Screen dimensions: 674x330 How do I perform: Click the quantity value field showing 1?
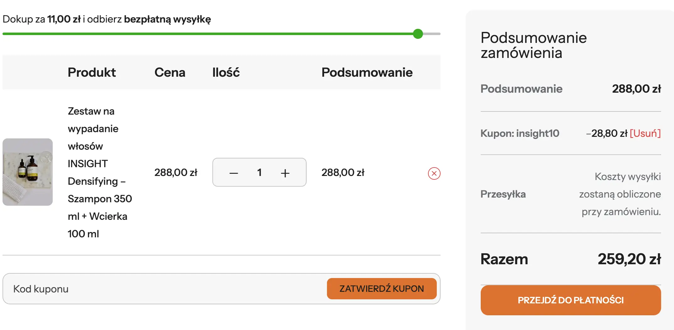259,173
